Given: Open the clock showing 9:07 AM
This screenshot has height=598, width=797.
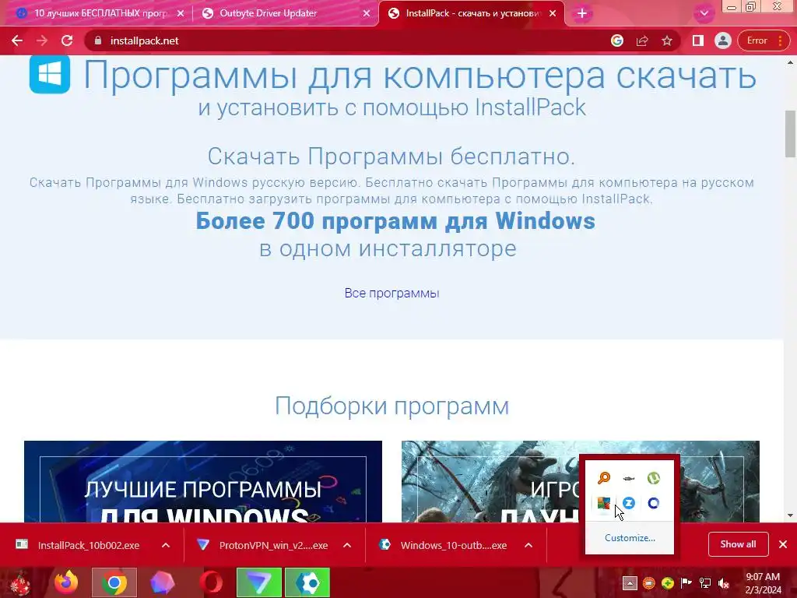Looking at the screenshot, I should pyautogui.click(x=763, y=582).
